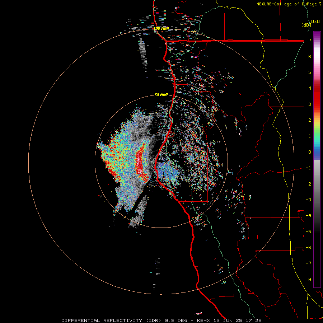Click the 6 value on color scale

coord(310,56)
